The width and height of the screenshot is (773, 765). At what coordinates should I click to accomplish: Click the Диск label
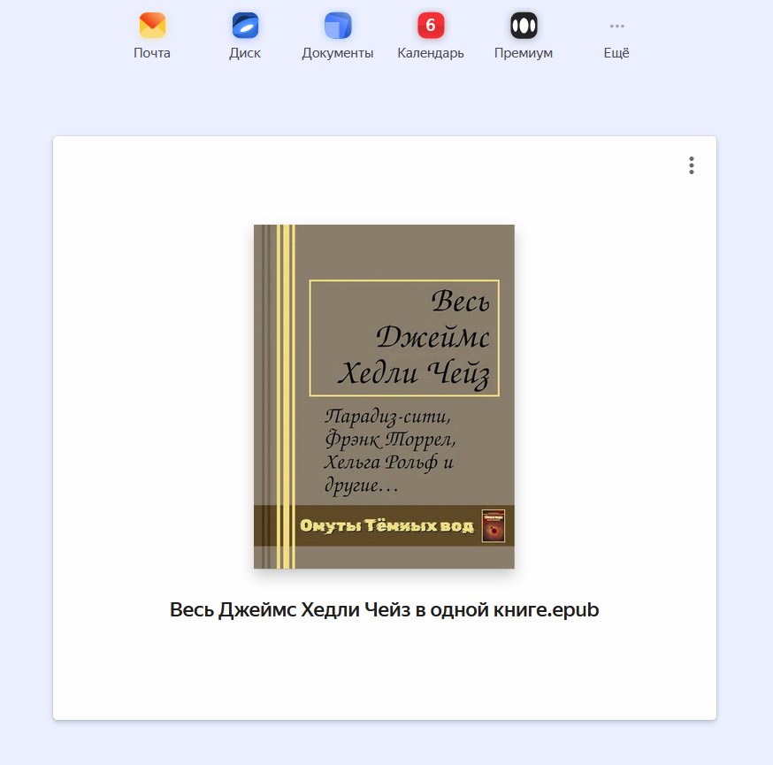coord(245,53)
